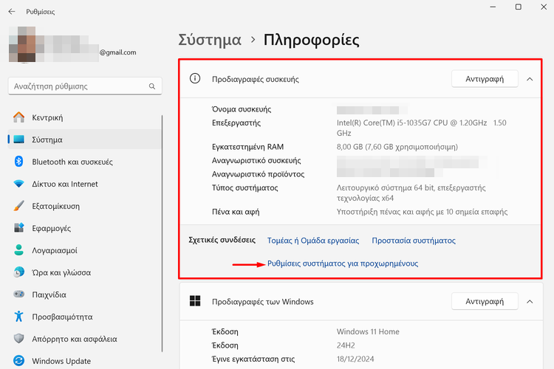Collapse Προδιαγραφές συσκευής section chevron
Viewport: 554px width, 369px height.
click(x=530, y=79)
